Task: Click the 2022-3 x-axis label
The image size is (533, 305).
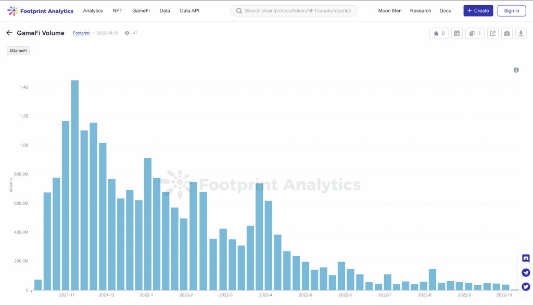Action: coord(226,295)
